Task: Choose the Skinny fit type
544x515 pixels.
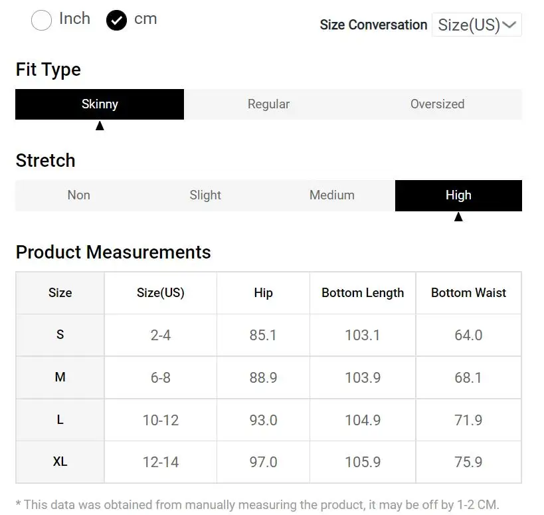Action: [100, 104]
